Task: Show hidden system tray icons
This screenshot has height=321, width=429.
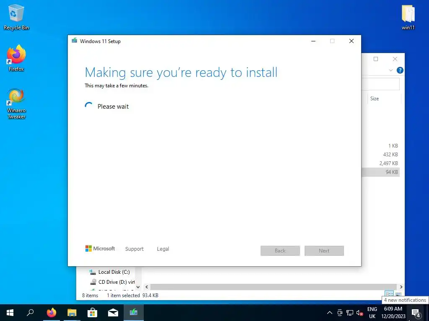Action: (x=330, y=313)
